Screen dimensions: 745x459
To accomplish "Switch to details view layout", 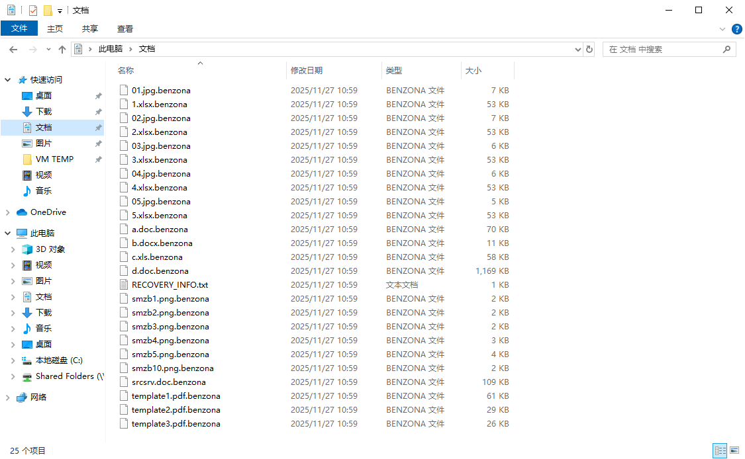I will (720, 450).
